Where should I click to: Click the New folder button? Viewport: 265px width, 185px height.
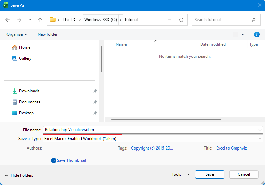point(47,34)
